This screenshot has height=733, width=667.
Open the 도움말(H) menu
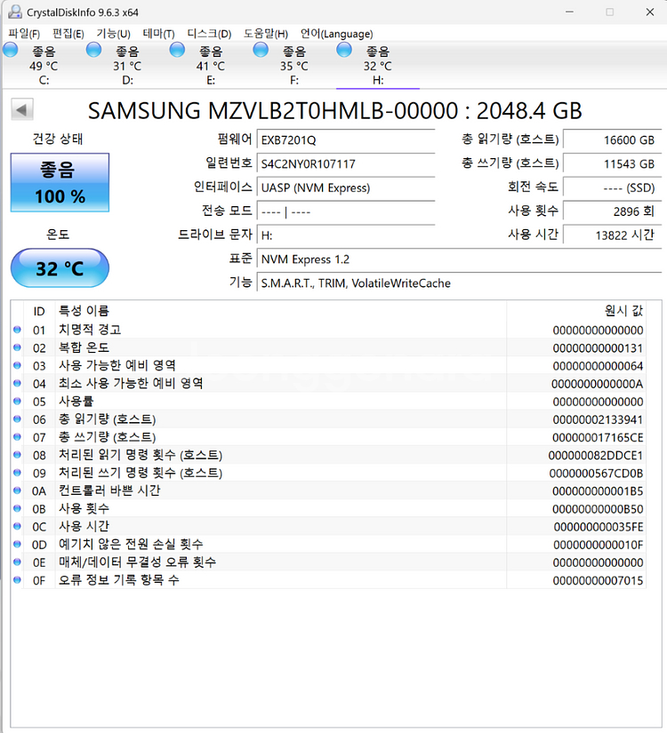(265, 34)
